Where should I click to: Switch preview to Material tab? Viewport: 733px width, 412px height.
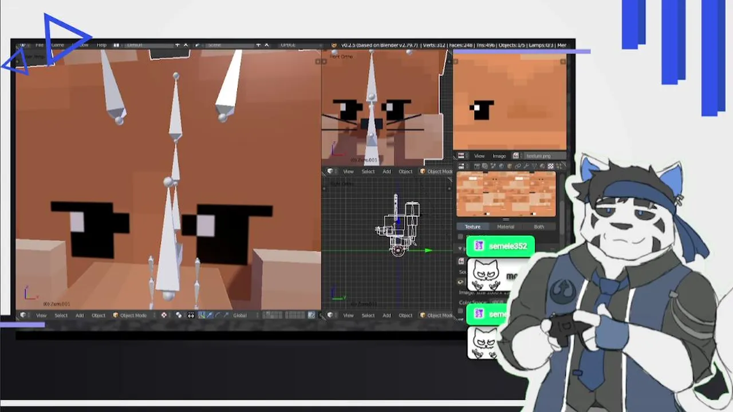(506, 227)
